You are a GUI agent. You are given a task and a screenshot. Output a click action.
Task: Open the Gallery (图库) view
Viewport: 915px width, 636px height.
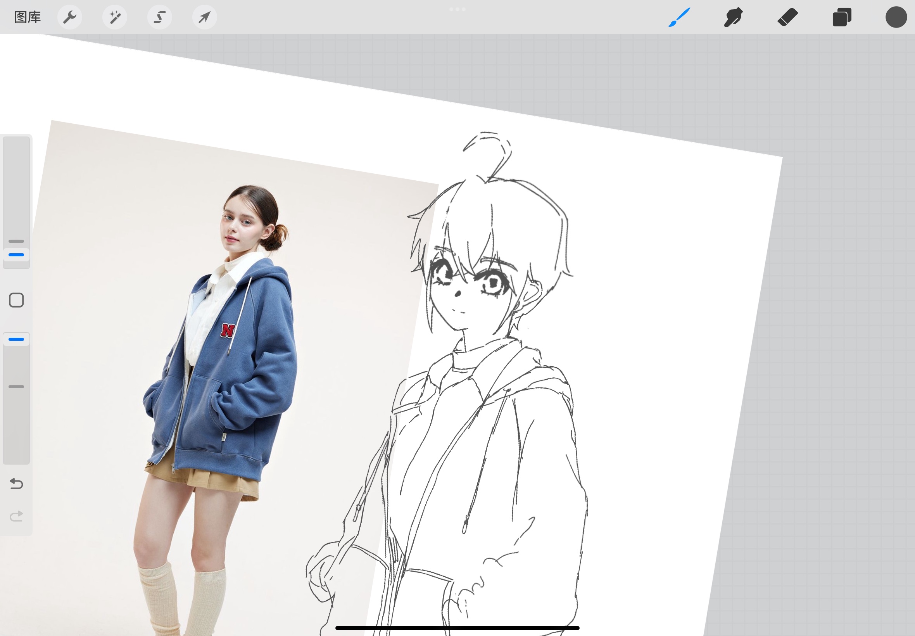click(28, 17)
